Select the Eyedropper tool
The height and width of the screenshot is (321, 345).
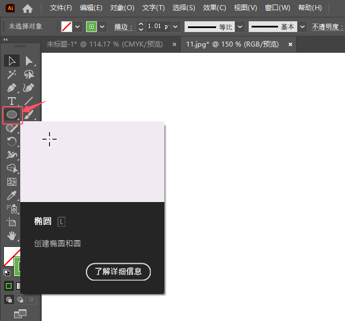pyautogui.click(x=11, y=195)
